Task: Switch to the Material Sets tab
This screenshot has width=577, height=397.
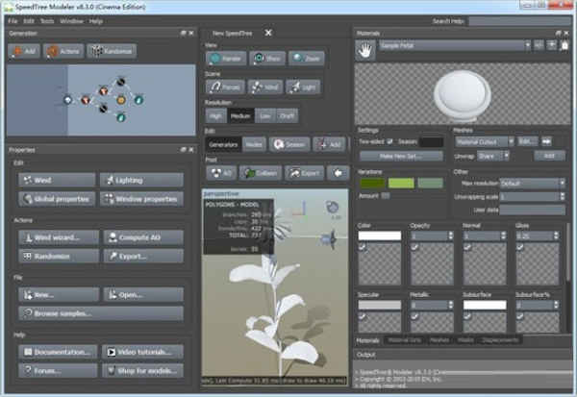Action: click(404, 340)
